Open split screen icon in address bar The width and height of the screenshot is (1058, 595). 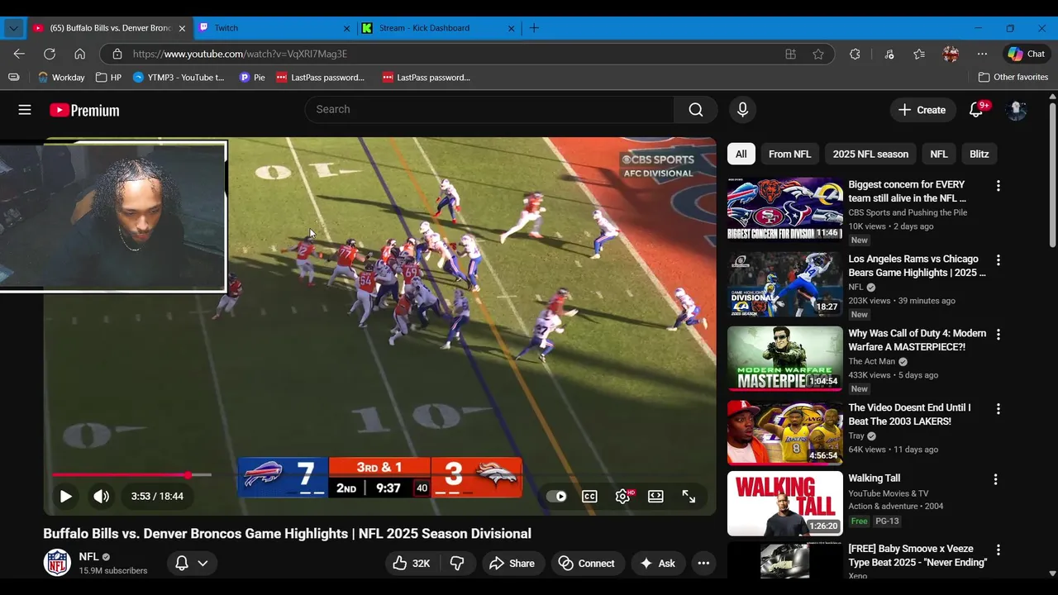[790, 54]
